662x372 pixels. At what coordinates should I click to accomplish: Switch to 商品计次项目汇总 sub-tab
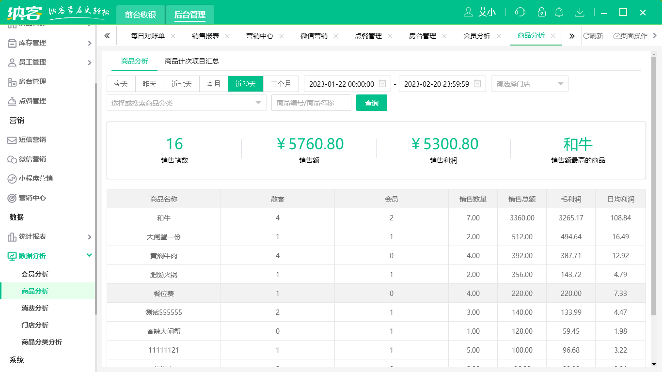[192, 61]
